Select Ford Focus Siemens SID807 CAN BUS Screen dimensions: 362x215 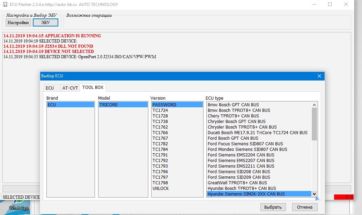click(245, 144)
